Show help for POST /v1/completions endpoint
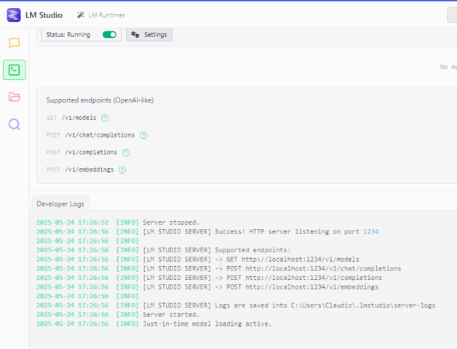 (x=126, y=153)
